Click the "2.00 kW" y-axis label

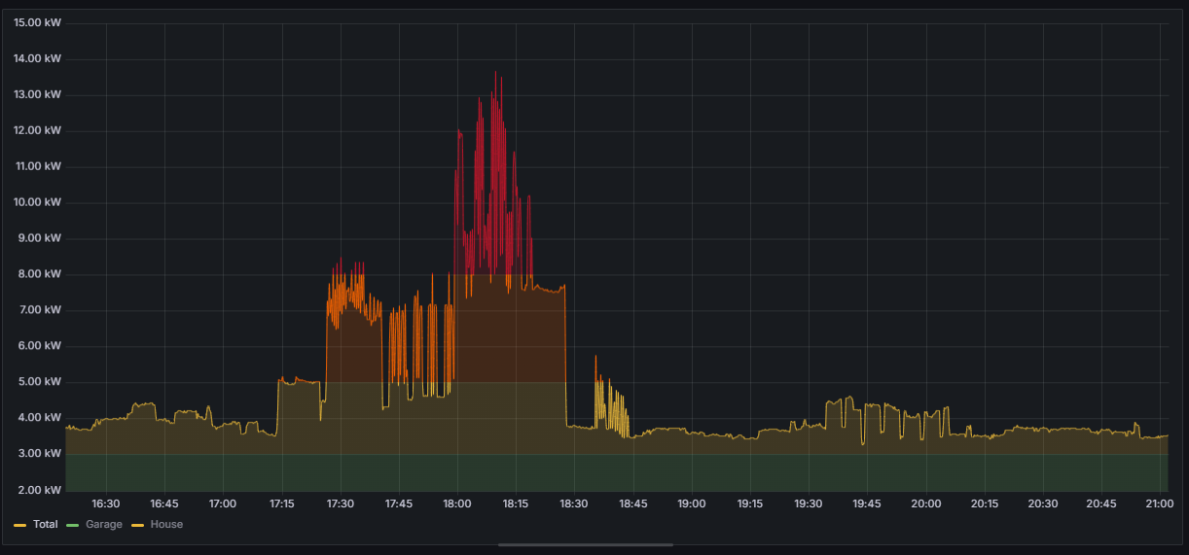[40, 490]
